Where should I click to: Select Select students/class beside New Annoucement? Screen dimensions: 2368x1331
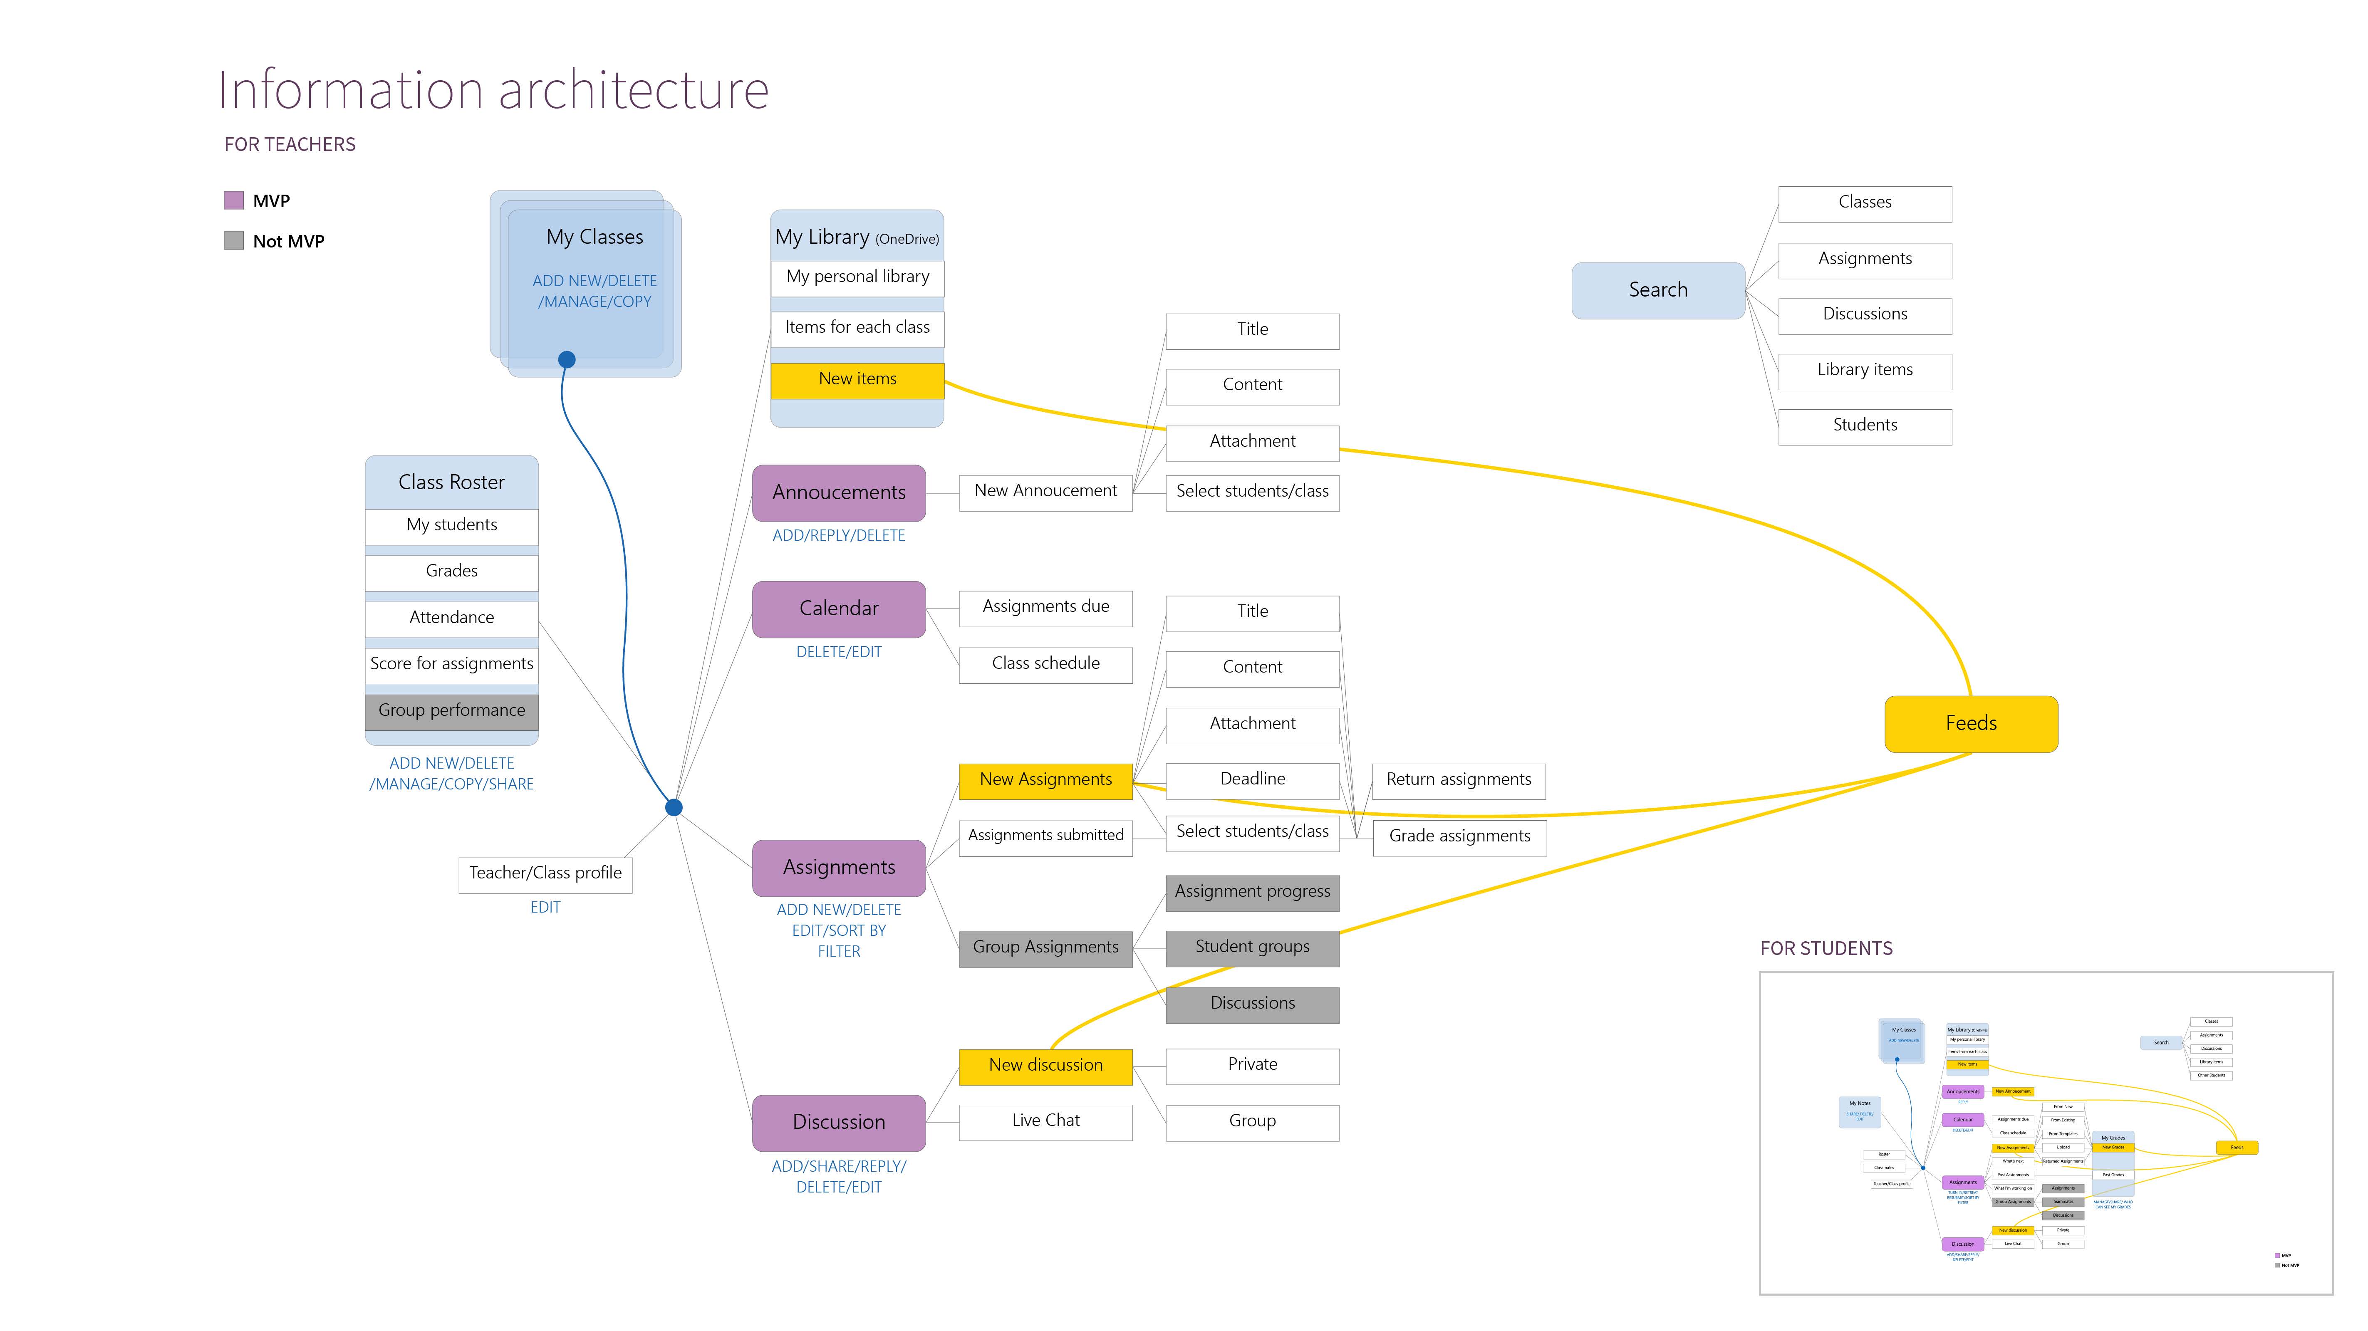pos(1253,493)
